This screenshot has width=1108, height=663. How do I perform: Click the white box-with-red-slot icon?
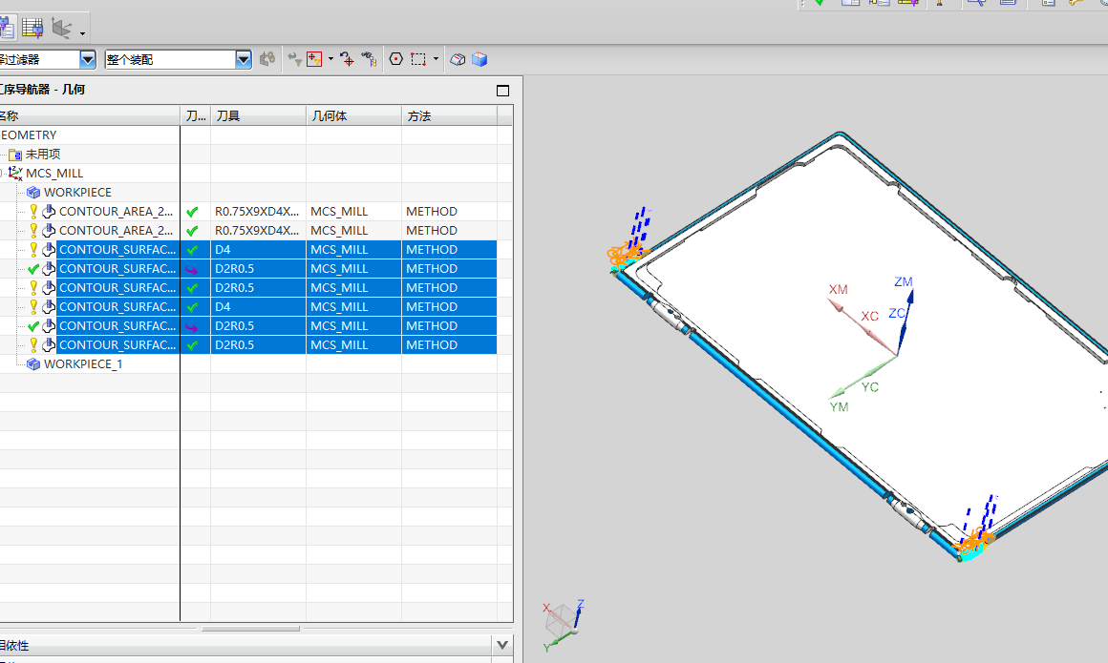click(458, 59)
